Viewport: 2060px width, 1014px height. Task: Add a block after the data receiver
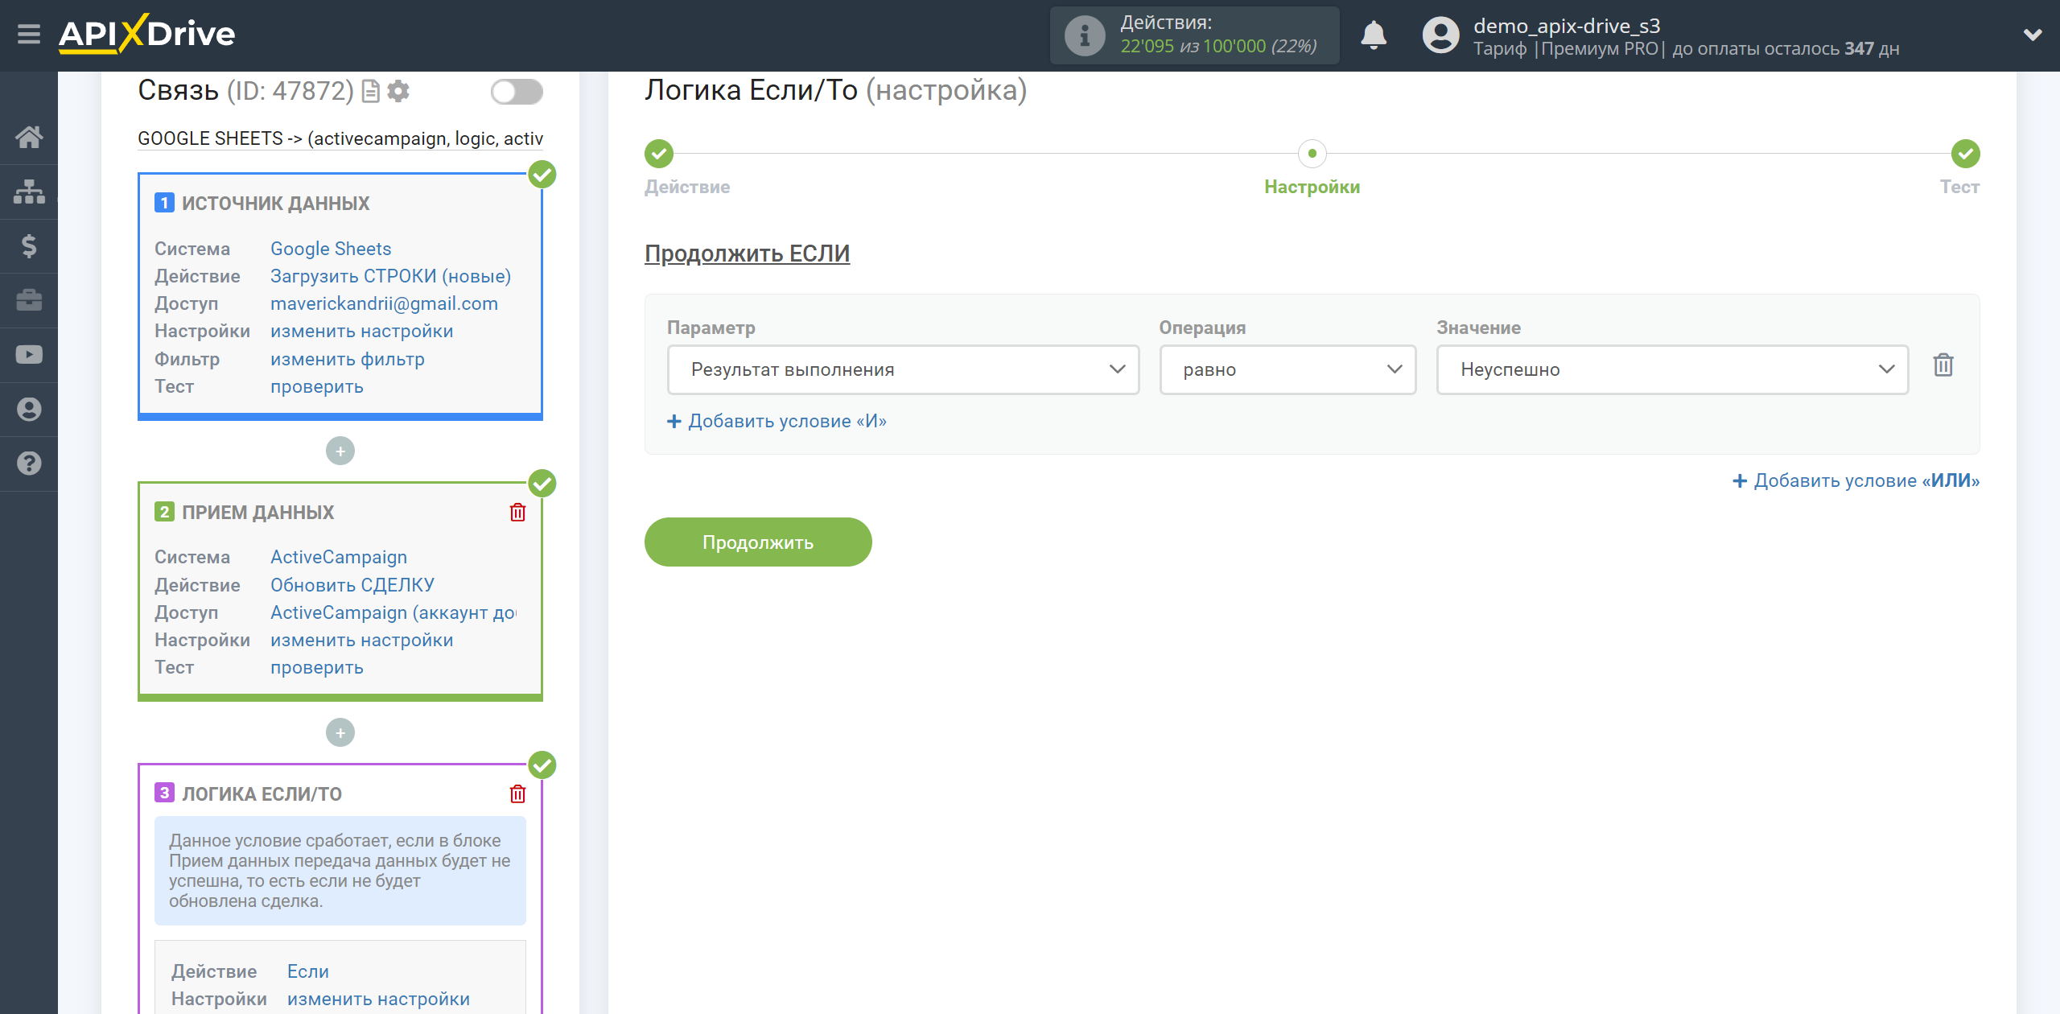[x=340, y=732]
